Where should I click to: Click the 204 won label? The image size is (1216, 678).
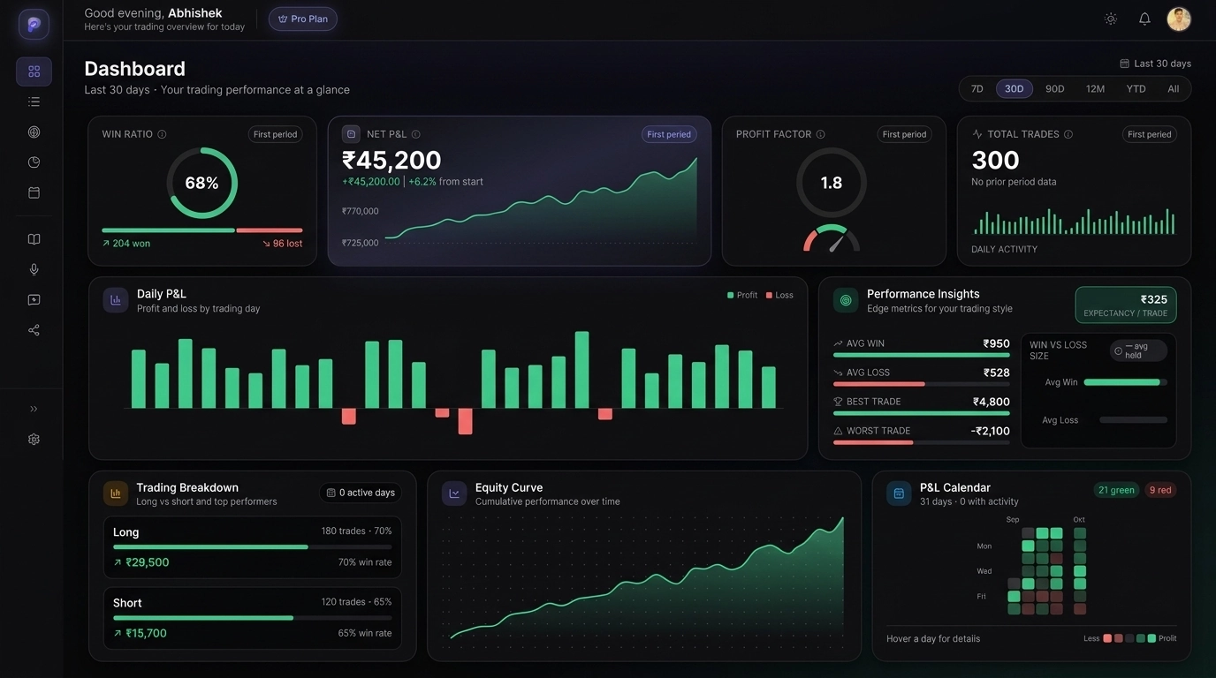coord(126,244)
